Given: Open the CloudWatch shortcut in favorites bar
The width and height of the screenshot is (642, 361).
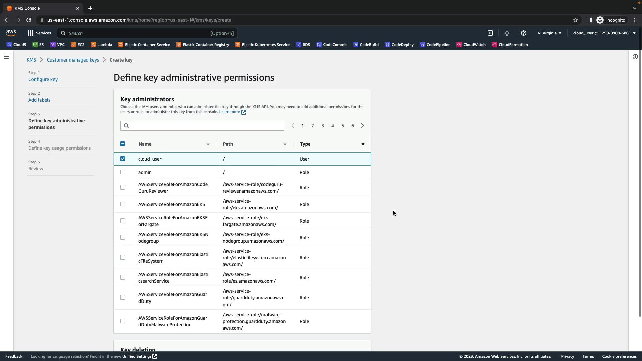Looking at the screenshot, I should coord(471,45).
